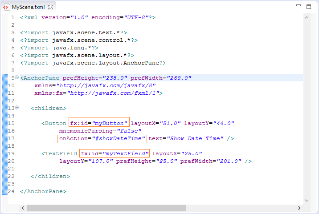This screenshot has width=319, height=214.
Task: Click the <Button tag name
Action: [54, 123]
